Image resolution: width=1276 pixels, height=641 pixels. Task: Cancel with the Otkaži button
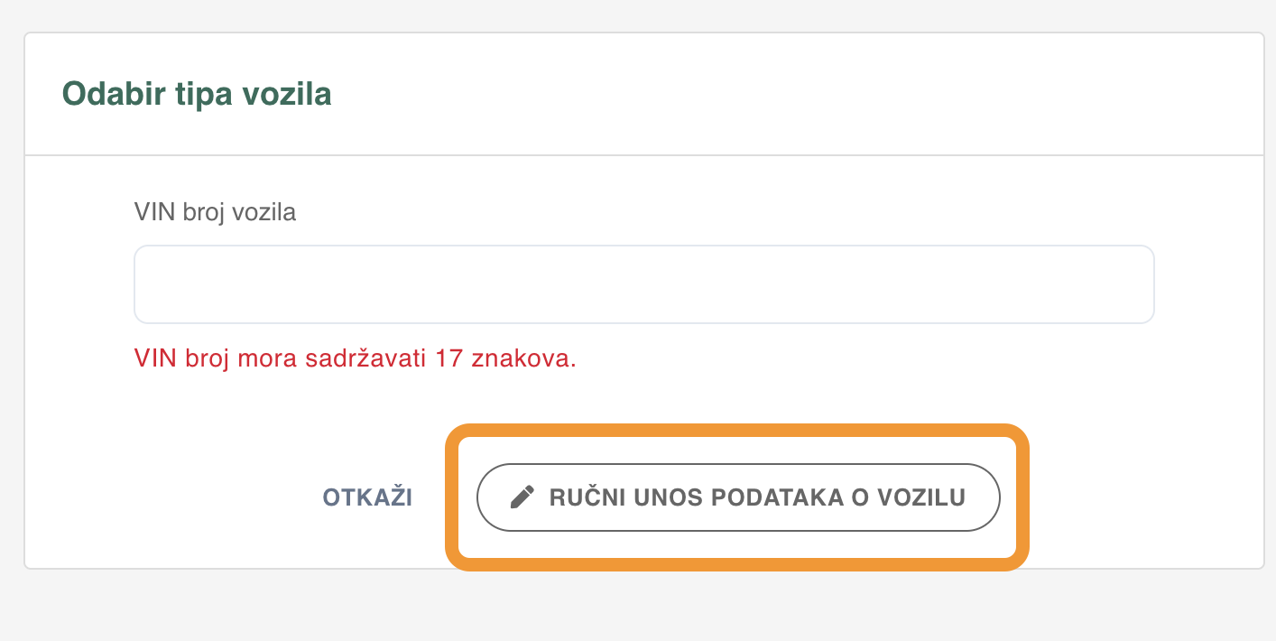[x=368, y=497]
